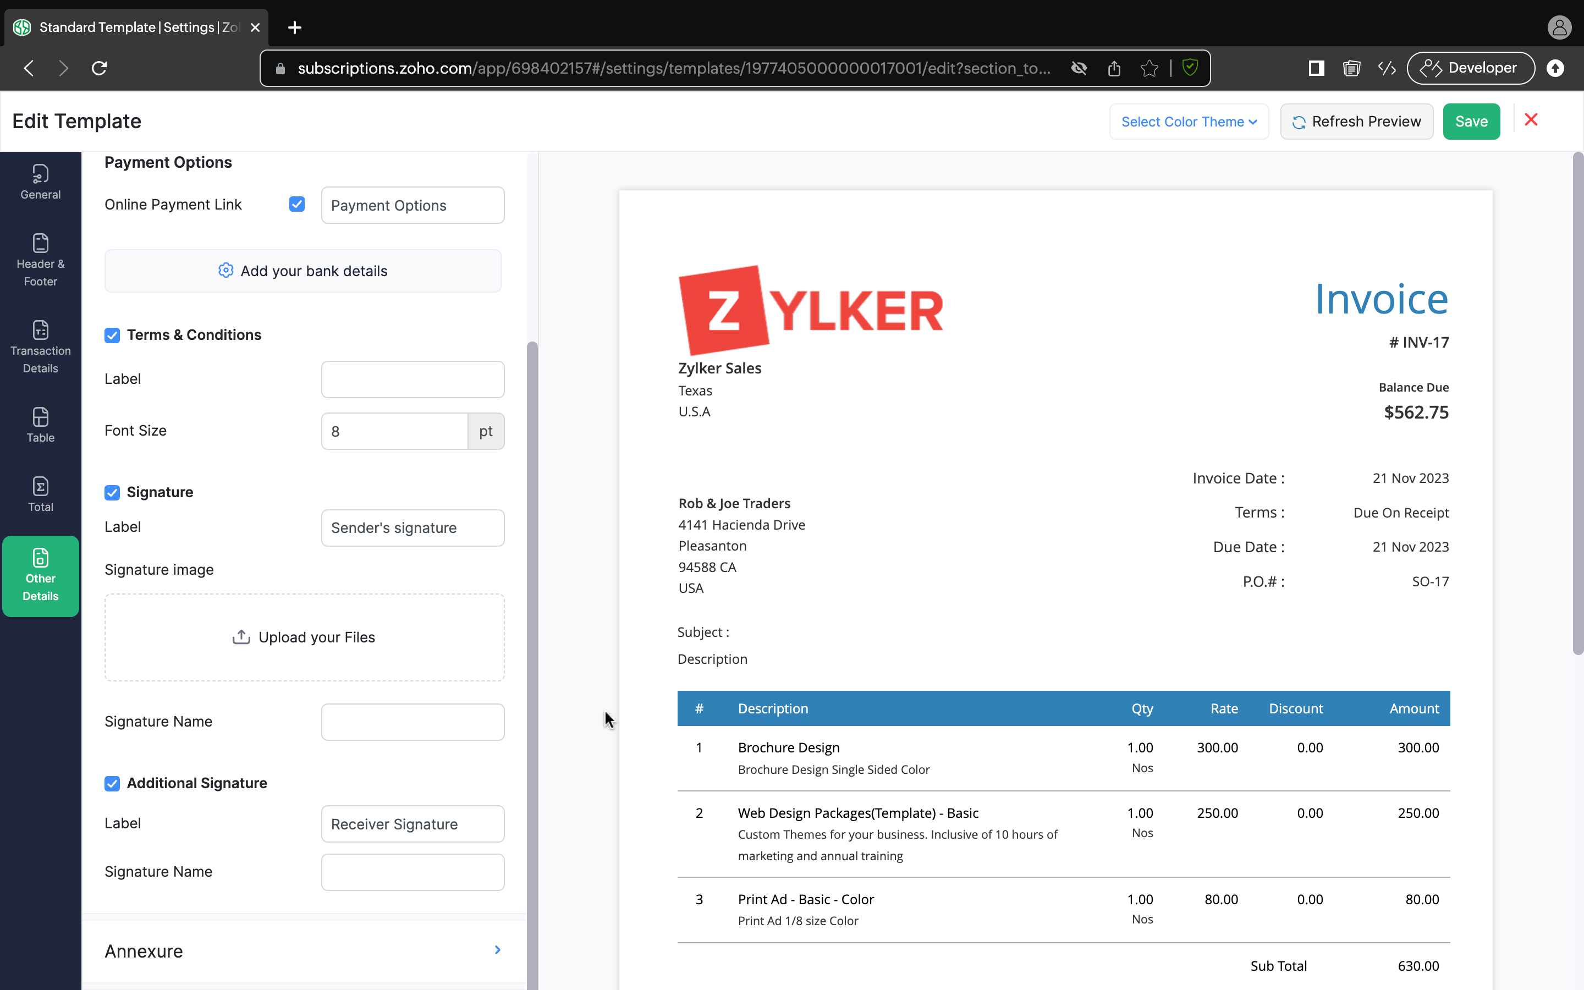Disable the Terms & Conditions checkbox
The width and height of the screenshot is (1584, 990).
click(x=112, y=335)
